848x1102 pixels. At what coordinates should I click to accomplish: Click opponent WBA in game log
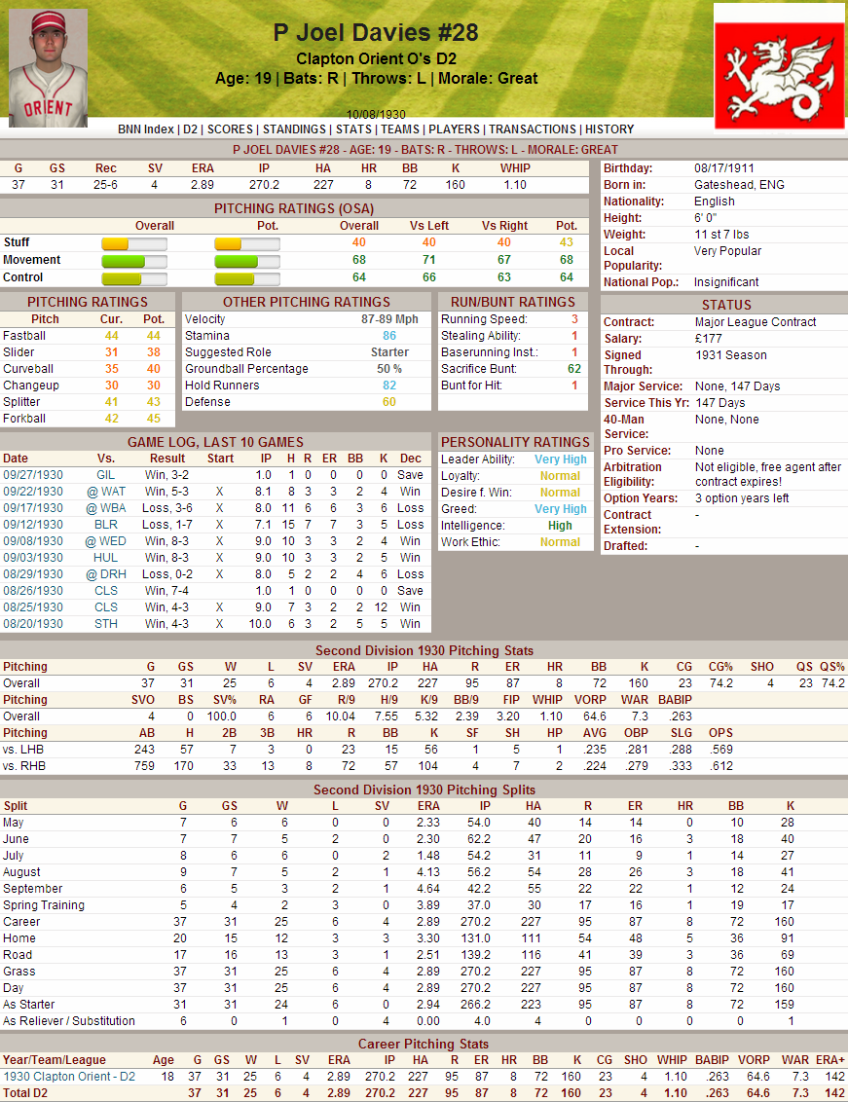[x=106, y=508]
